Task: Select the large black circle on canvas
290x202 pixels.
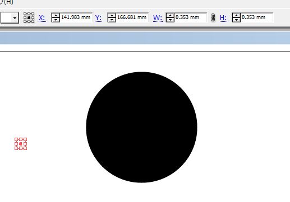Action: point(141,127)
